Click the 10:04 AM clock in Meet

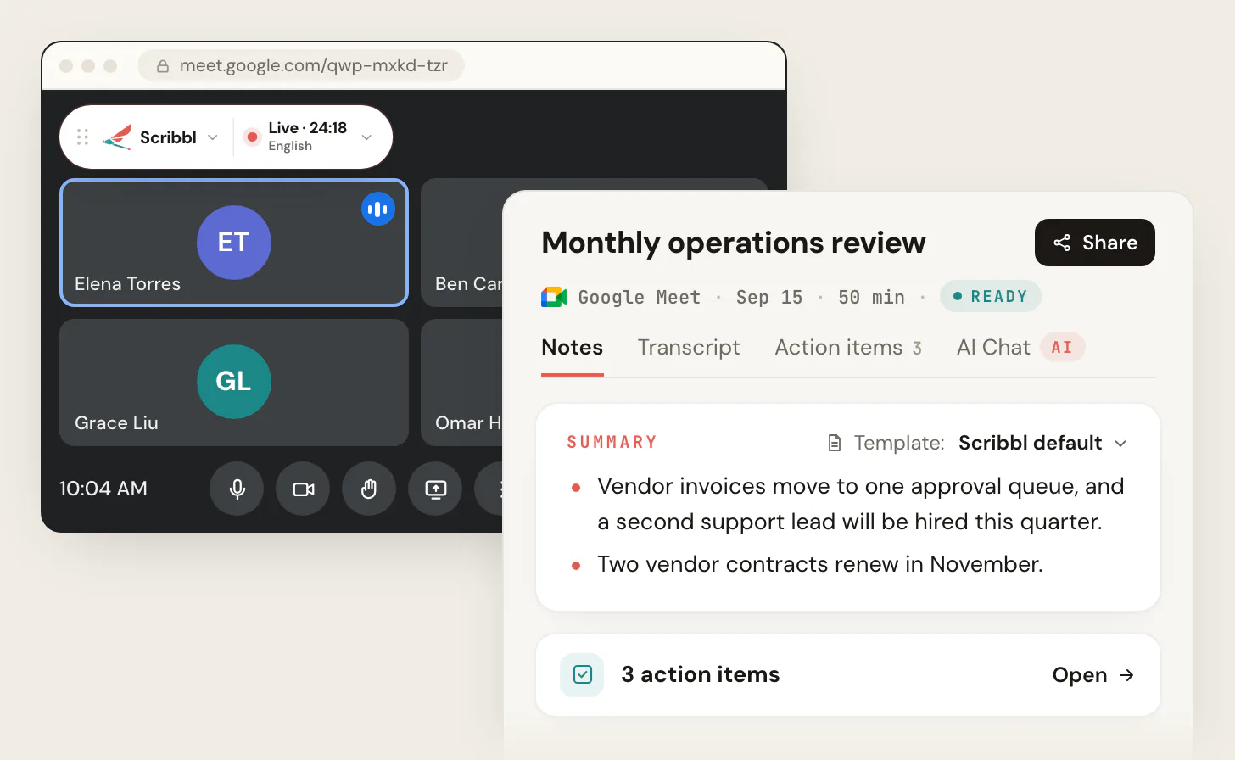[x=103, y=489]
